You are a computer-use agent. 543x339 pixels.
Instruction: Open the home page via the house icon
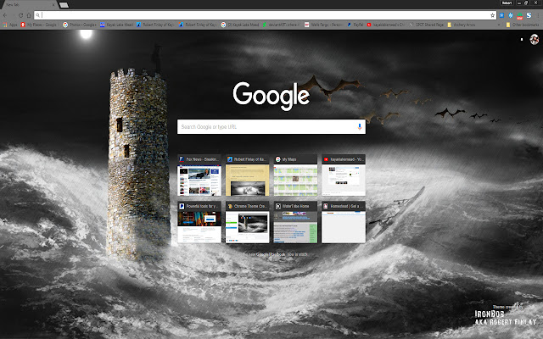(29, 15)
